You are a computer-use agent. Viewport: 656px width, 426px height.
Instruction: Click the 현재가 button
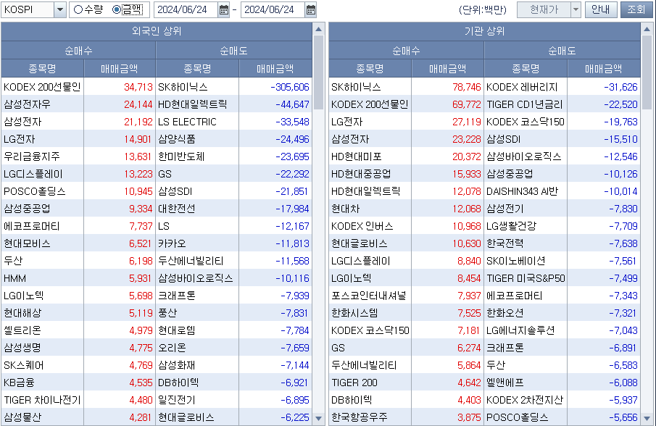[544, 9]
